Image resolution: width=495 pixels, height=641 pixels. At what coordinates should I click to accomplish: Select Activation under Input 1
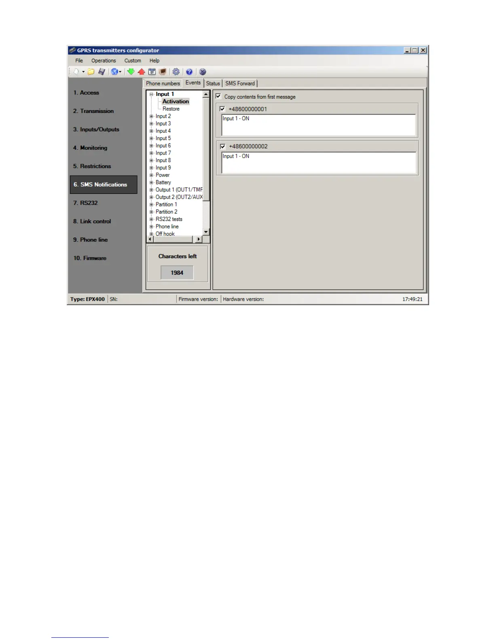(x=176, y=102)
